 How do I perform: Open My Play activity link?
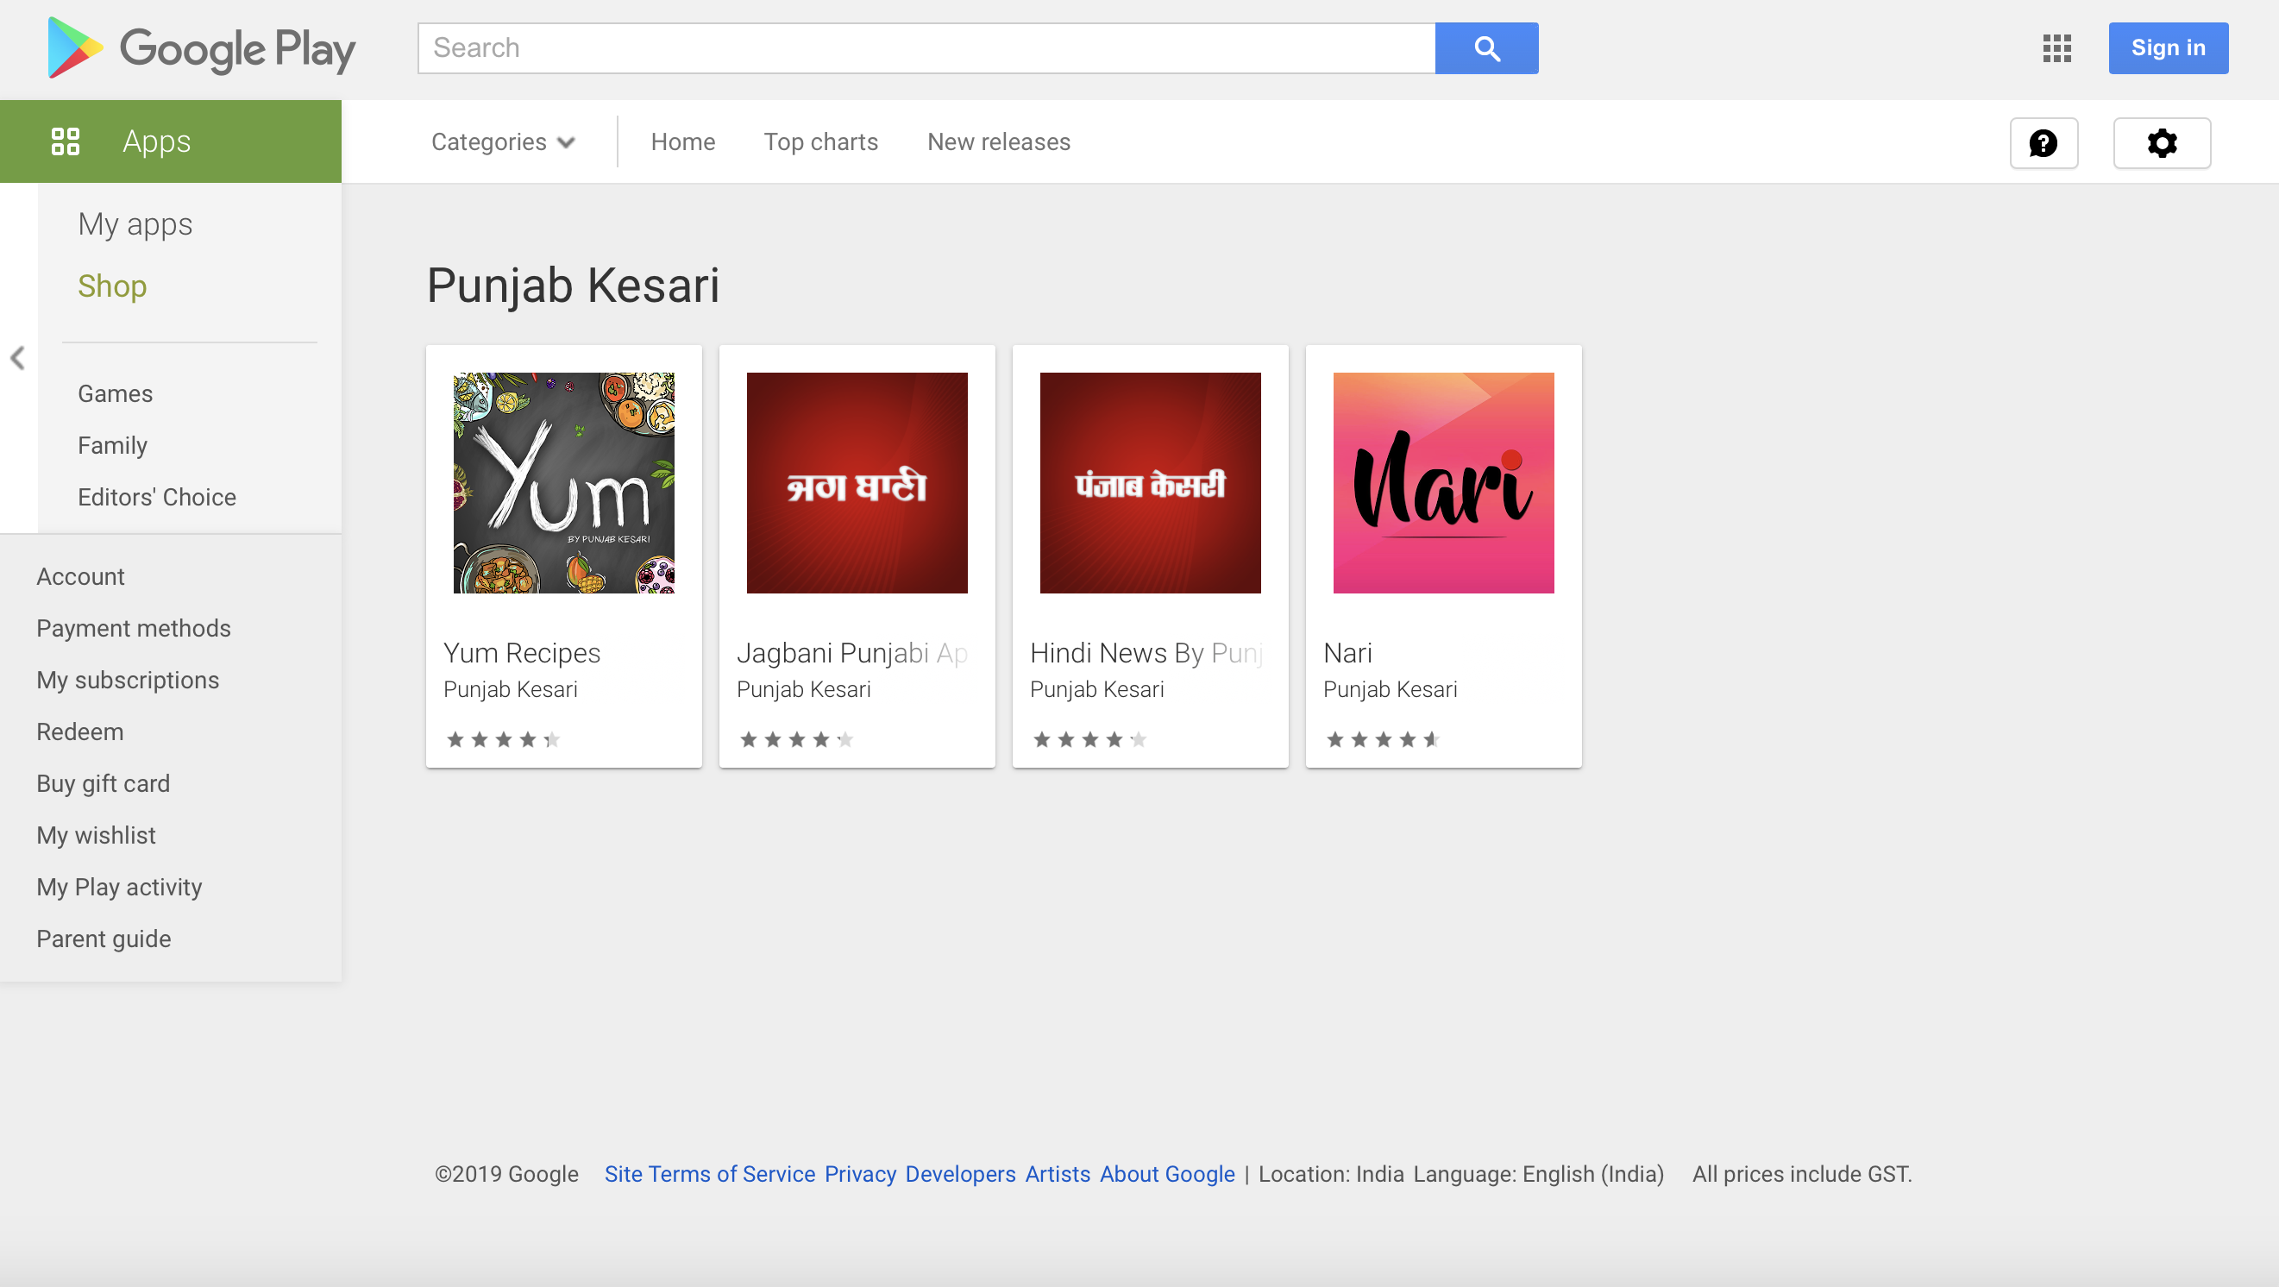point(119,888)
